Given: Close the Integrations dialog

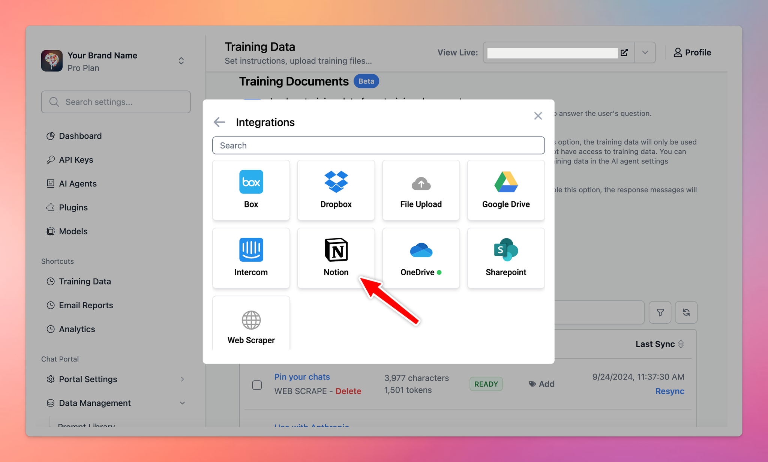Looking at the screenshot, I should pyautogui.click(x=538, y=116).
